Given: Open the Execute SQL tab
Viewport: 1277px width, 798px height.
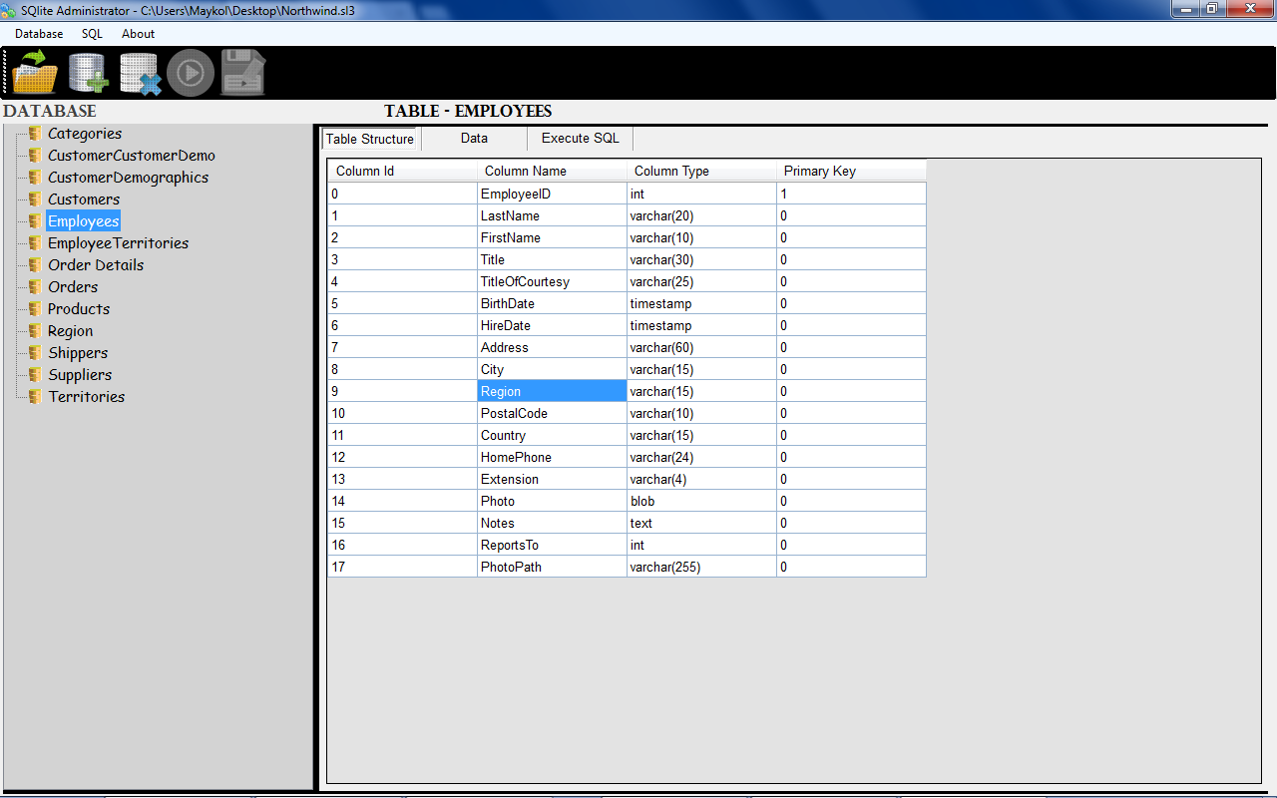Looking at the screenshot, I should (x=580, y=139).
